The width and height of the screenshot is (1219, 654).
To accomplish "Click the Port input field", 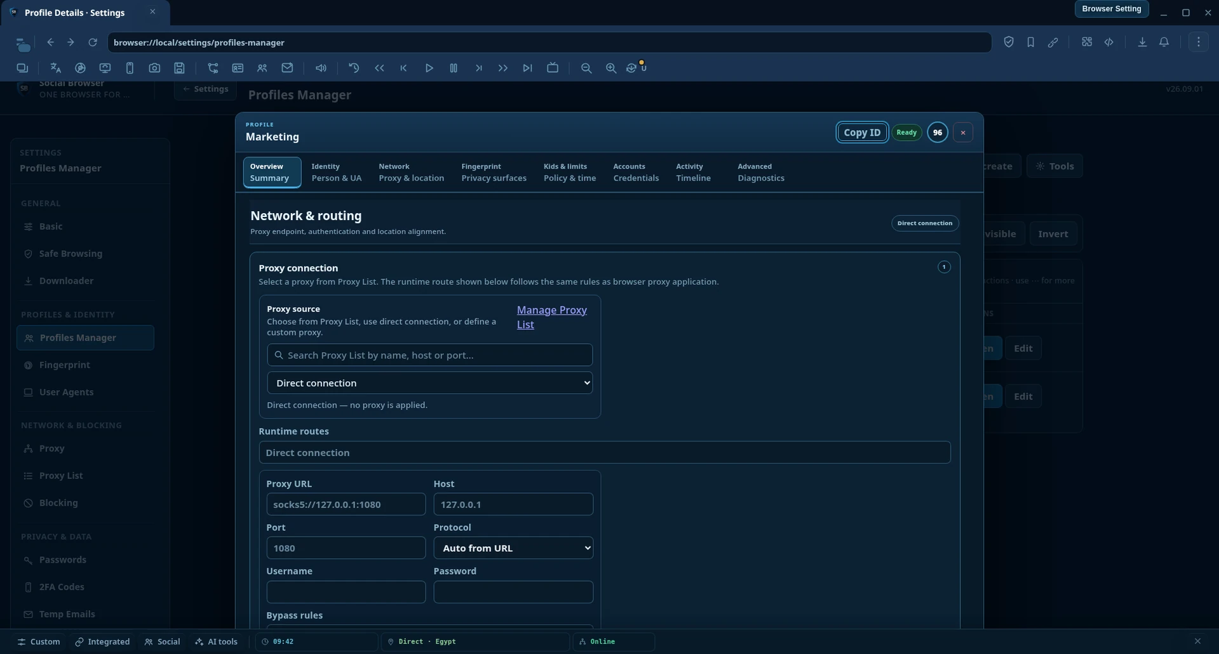I will (x=346, y=548).
